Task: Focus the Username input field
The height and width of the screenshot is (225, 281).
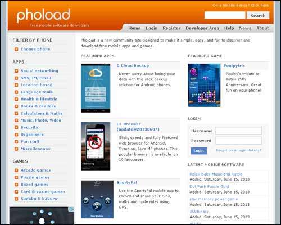Action: tap(238, 130)
